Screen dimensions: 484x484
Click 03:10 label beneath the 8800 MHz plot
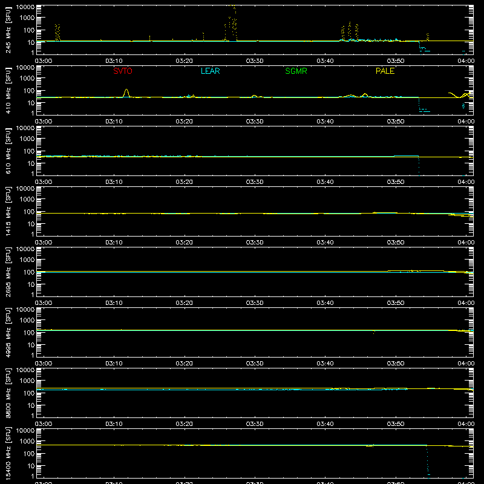coord(114,424)
